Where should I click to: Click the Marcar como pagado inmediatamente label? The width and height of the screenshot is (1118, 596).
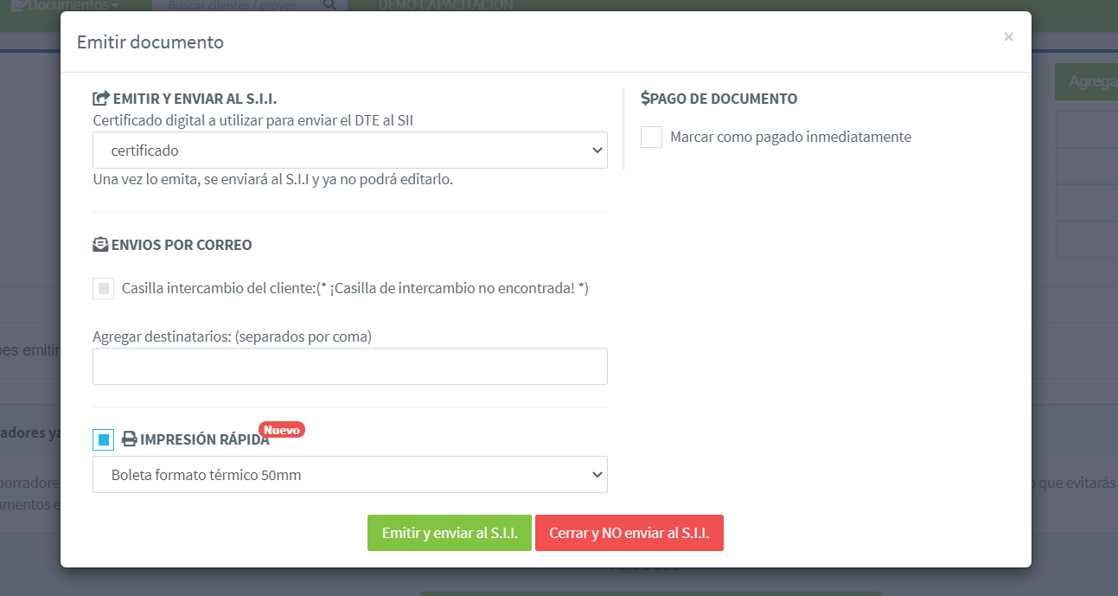point(790,137)
